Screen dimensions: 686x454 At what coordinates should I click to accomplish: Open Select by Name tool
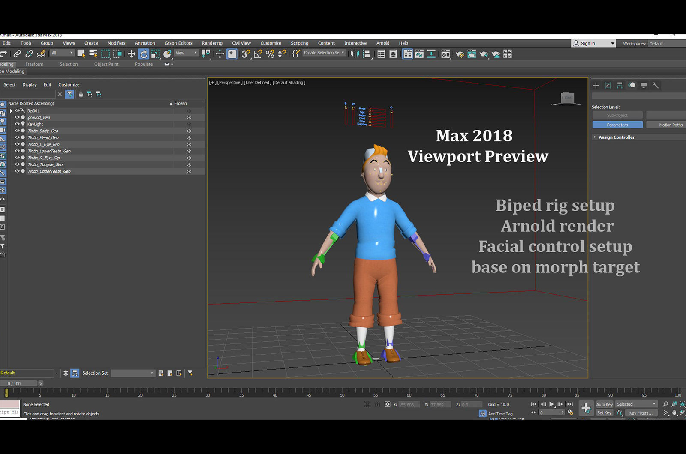click(93, 54)
